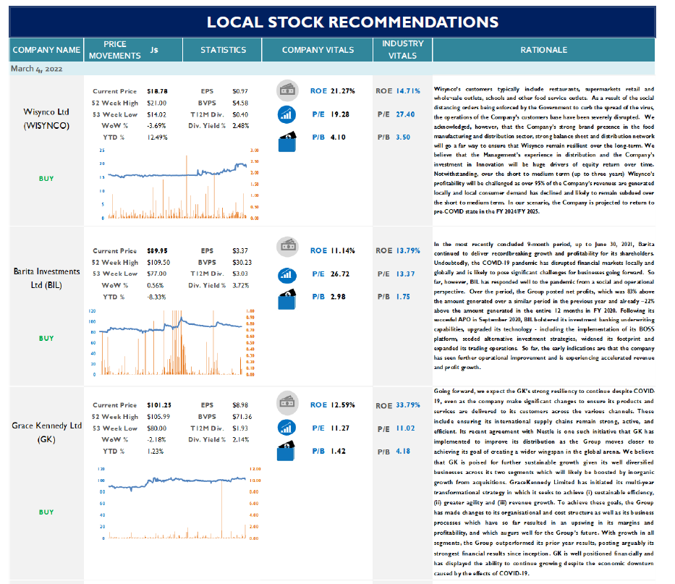Click Grace Kennedy BVPS value $71.36
Viewport: 675px width, 584px height.
point(242,417)
